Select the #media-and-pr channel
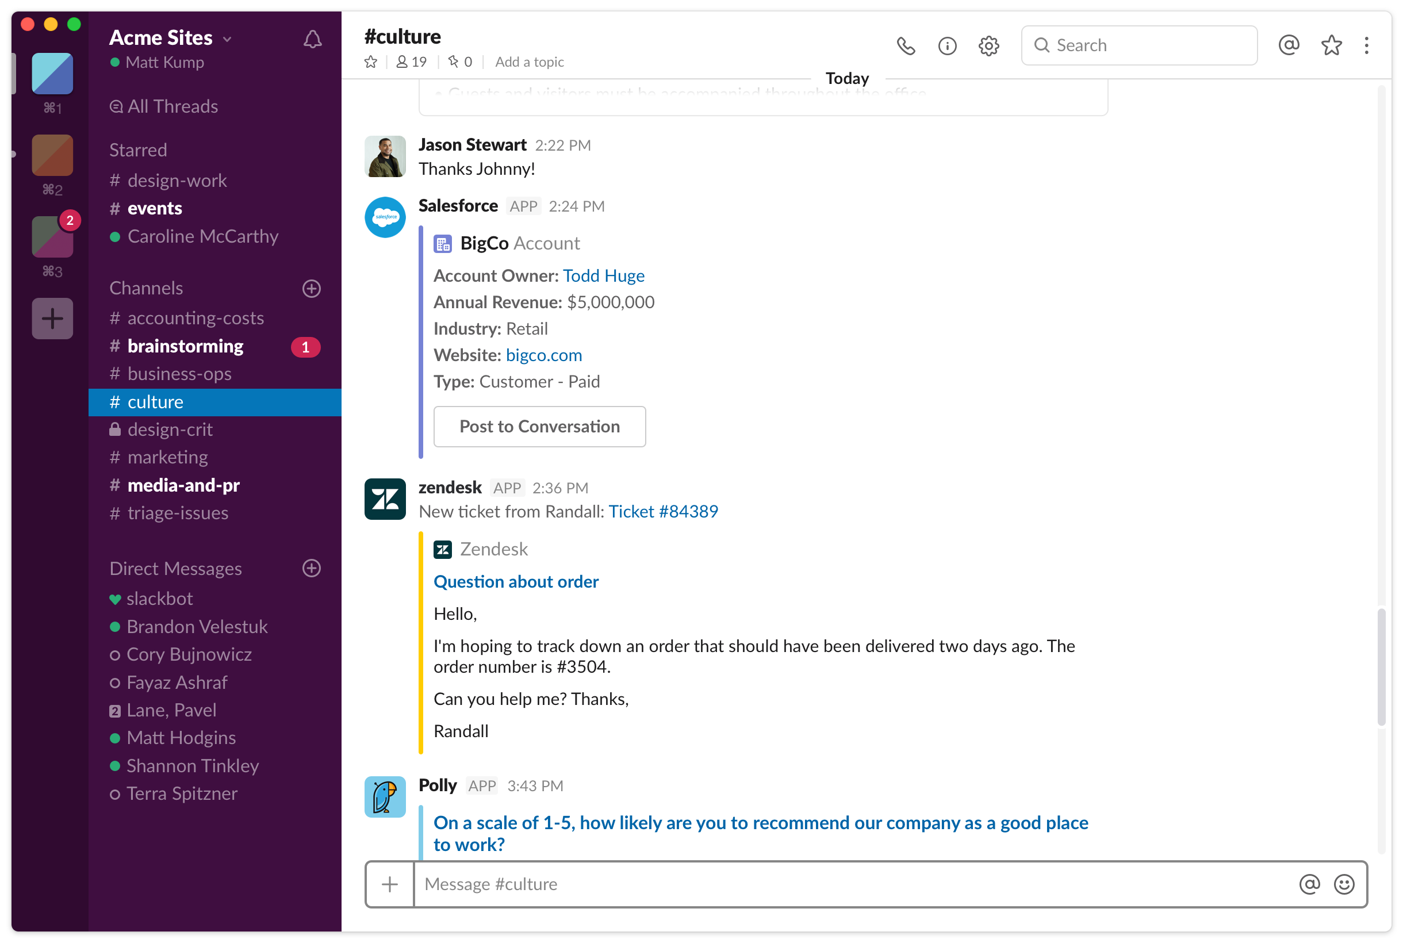 [183, 485]
